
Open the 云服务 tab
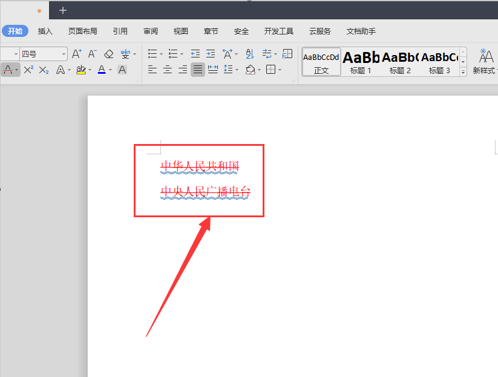pyautogui.click(x=320, y=31)
